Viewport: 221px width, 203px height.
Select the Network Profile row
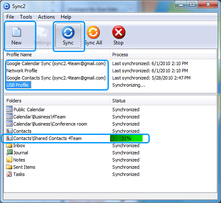click(x=22, y=71)
